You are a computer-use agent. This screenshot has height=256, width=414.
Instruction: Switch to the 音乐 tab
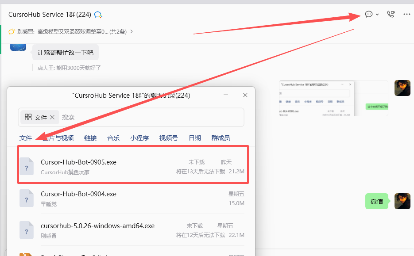pyautogui.click(x=113, y=138)
